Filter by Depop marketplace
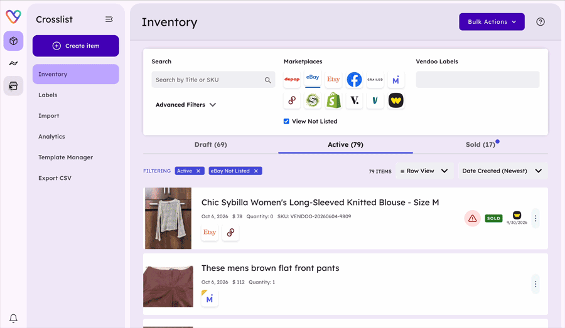Screen dimensions: 565x328 (292, 79)
